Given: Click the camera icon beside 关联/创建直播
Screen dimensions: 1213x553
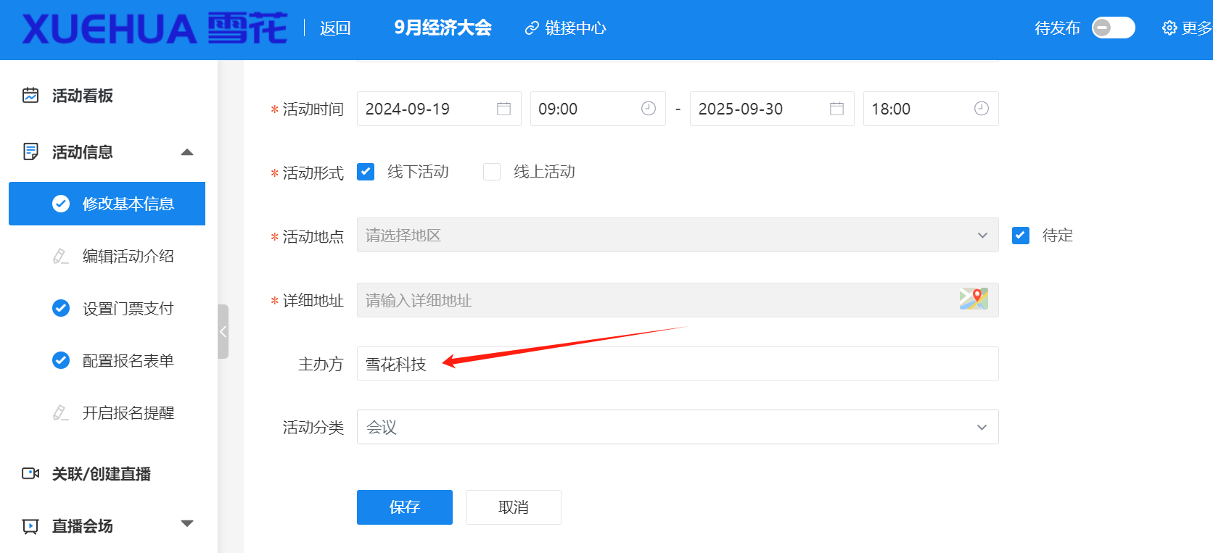Looking at the screenshot, I should pyautogui.click(x=30, y=473).
